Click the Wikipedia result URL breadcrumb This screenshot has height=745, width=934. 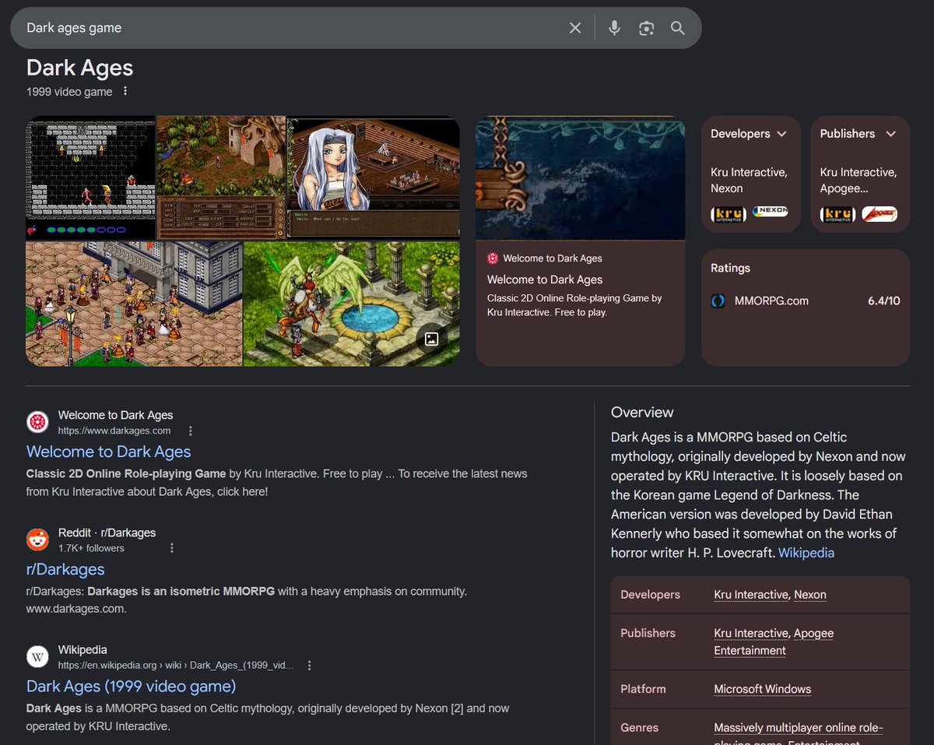(177, 666)
